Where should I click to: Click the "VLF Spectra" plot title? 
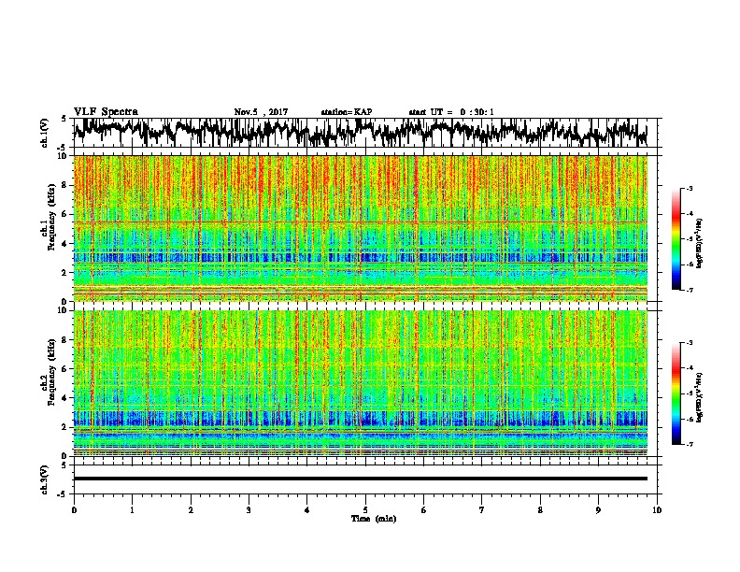pyautogui.click(x=106, y=112)
